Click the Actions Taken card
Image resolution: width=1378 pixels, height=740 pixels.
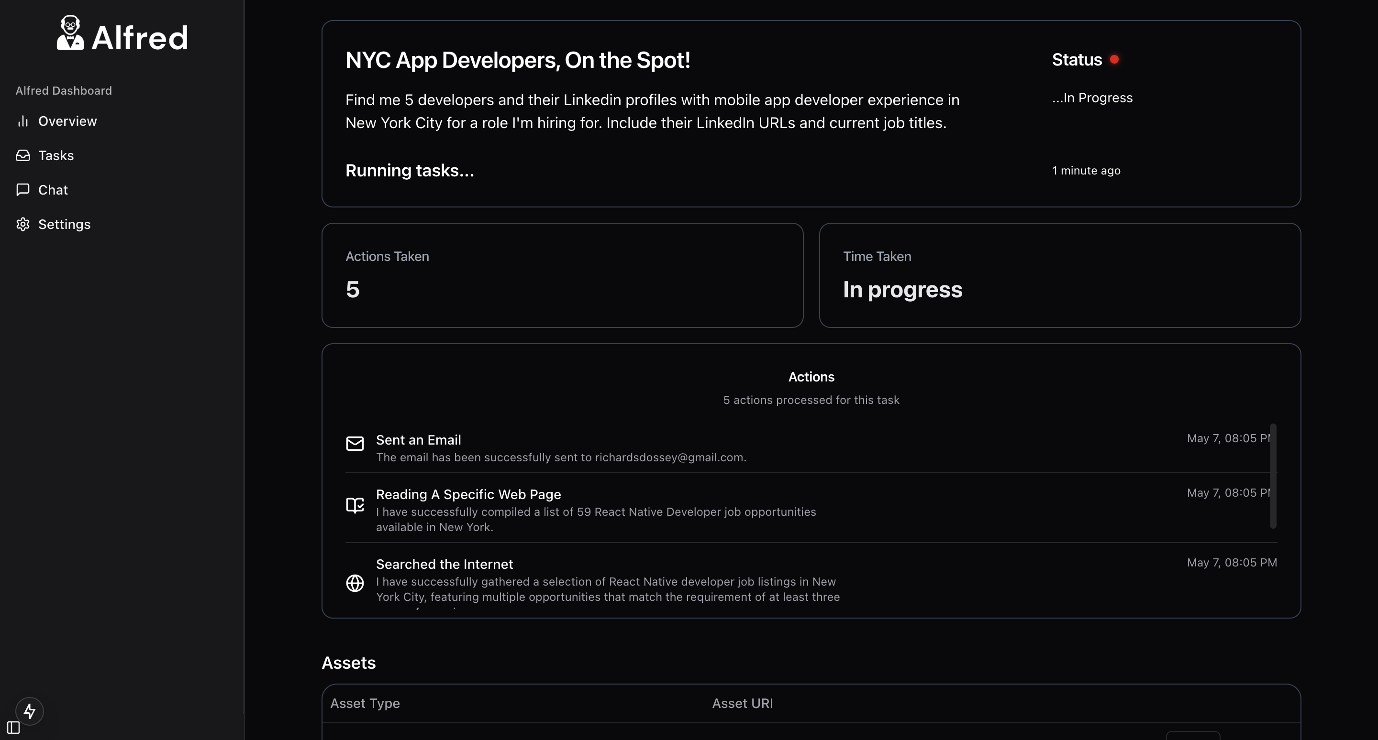coord(562,275)
